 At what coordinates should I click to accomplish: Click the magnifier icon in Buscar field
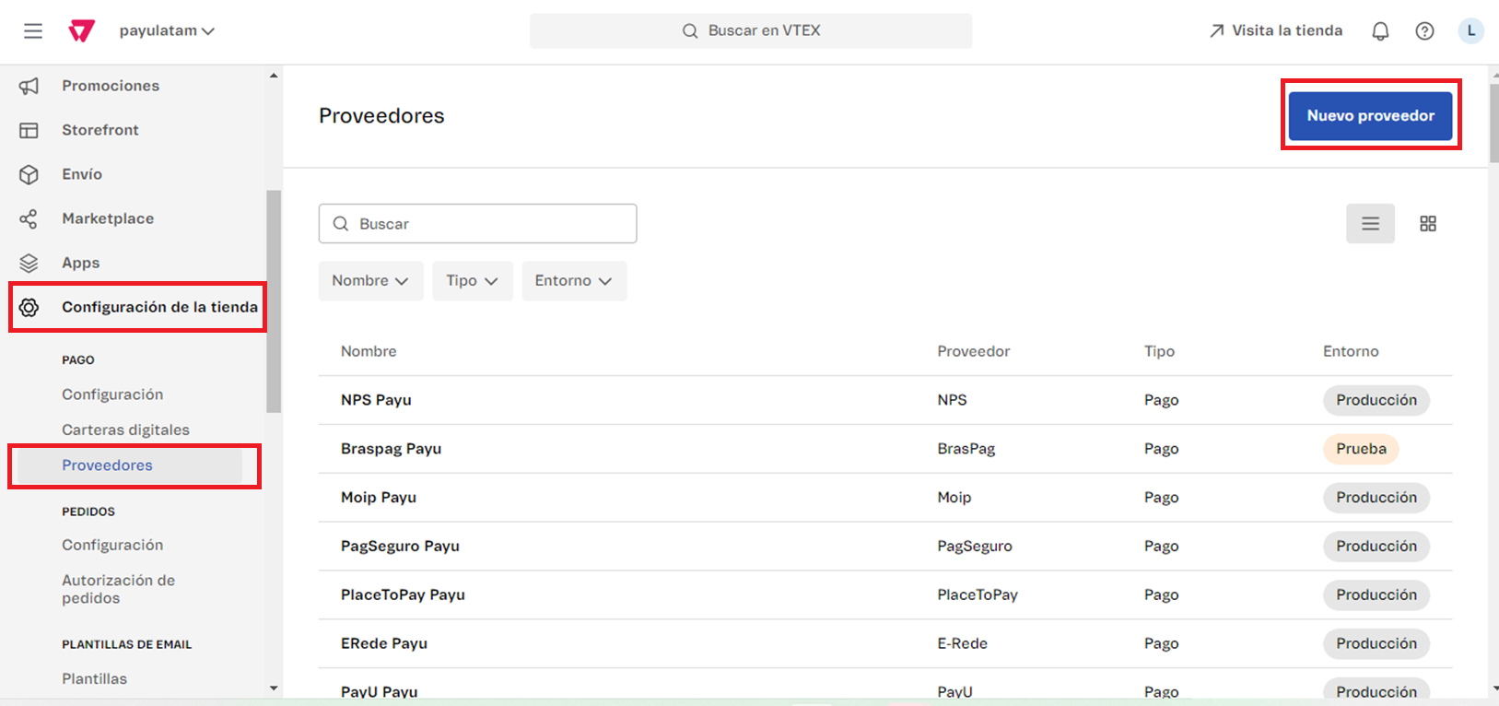click(x=341, y=224)
